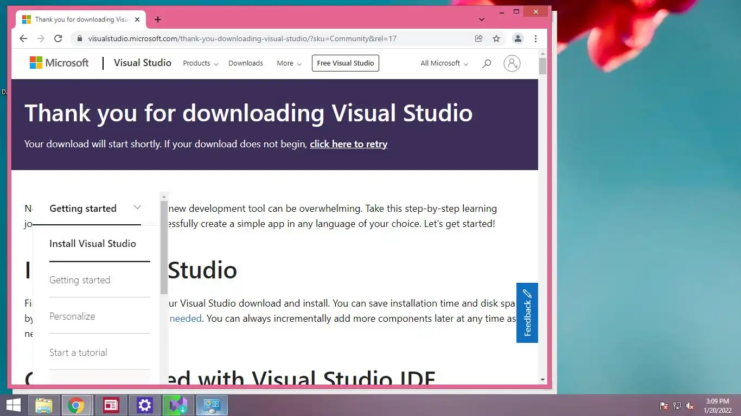This screenshot has height=416, width=741.
Task: Click the taskbar clock showing 3:09 PM
Action: tap(718, 406)
